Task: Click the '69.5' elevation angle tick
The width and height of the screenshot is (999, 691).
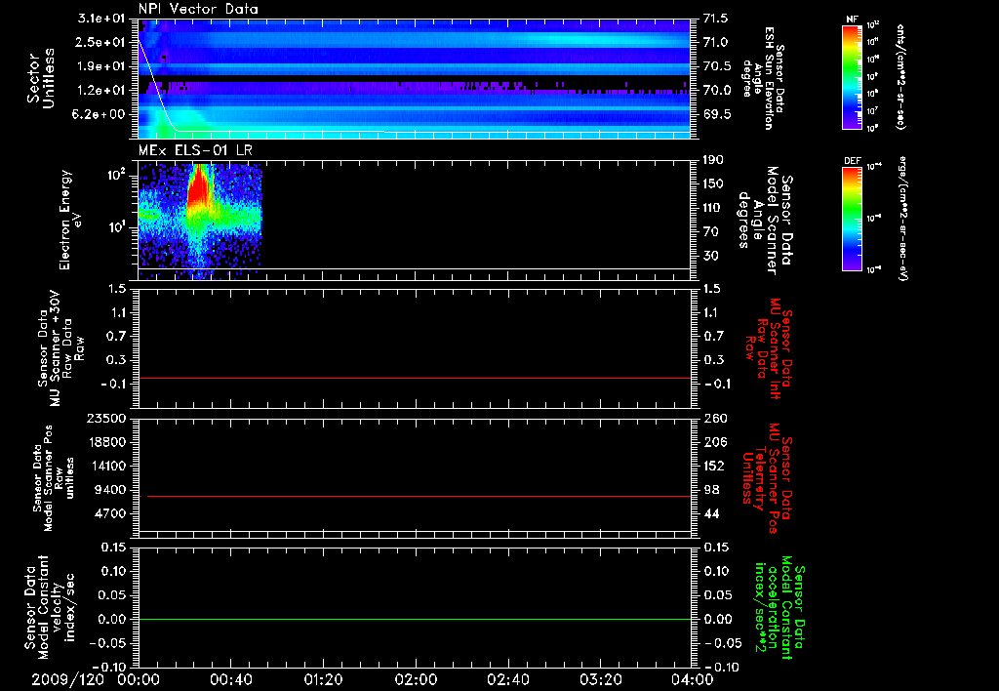Action: coord(716,115)
